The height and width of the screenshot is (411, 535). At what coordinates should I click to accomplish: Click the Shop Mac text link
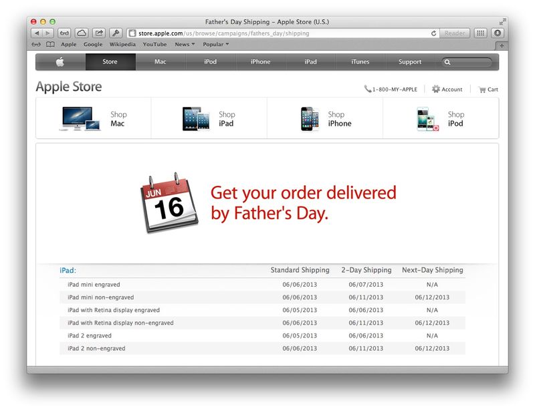point(118,119)
